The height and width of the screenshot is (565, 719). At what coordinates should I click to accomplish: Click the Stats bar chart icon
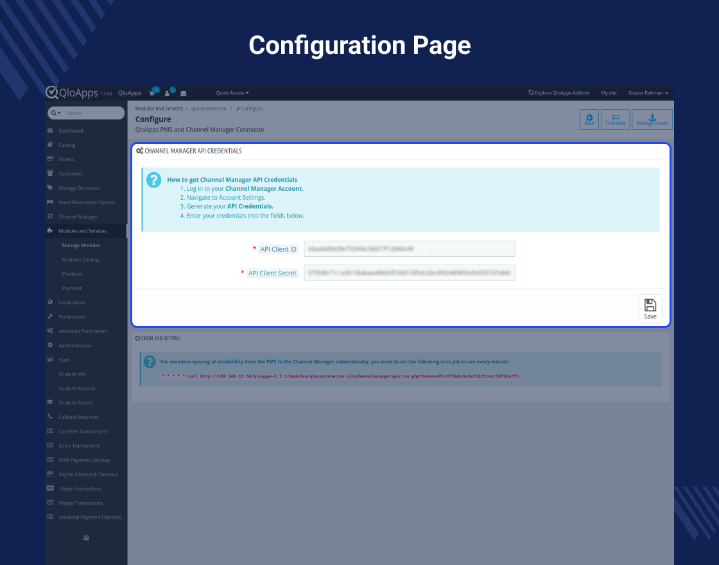click(x=50, y=359)
